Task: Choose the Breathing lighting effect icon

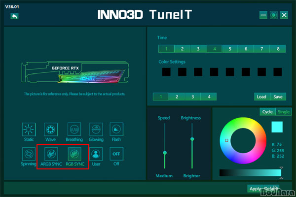Action: pyautogui.click(x=74, y=130)
